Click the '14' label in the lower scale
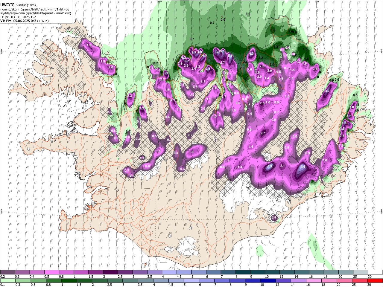 [293, 285]
